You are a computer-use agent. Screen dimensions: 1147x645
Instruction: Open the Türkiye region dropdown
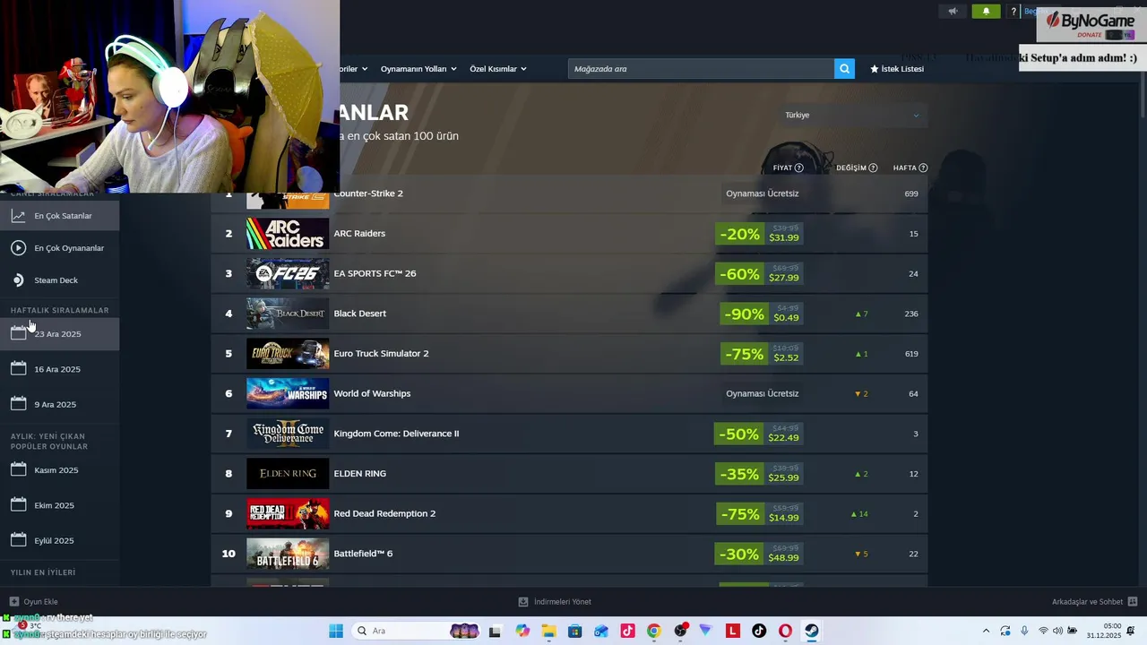(851, 115)
